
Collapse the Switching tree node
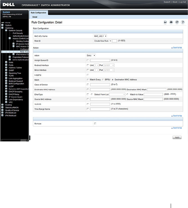pyautogui.click(x=2, y=28)
